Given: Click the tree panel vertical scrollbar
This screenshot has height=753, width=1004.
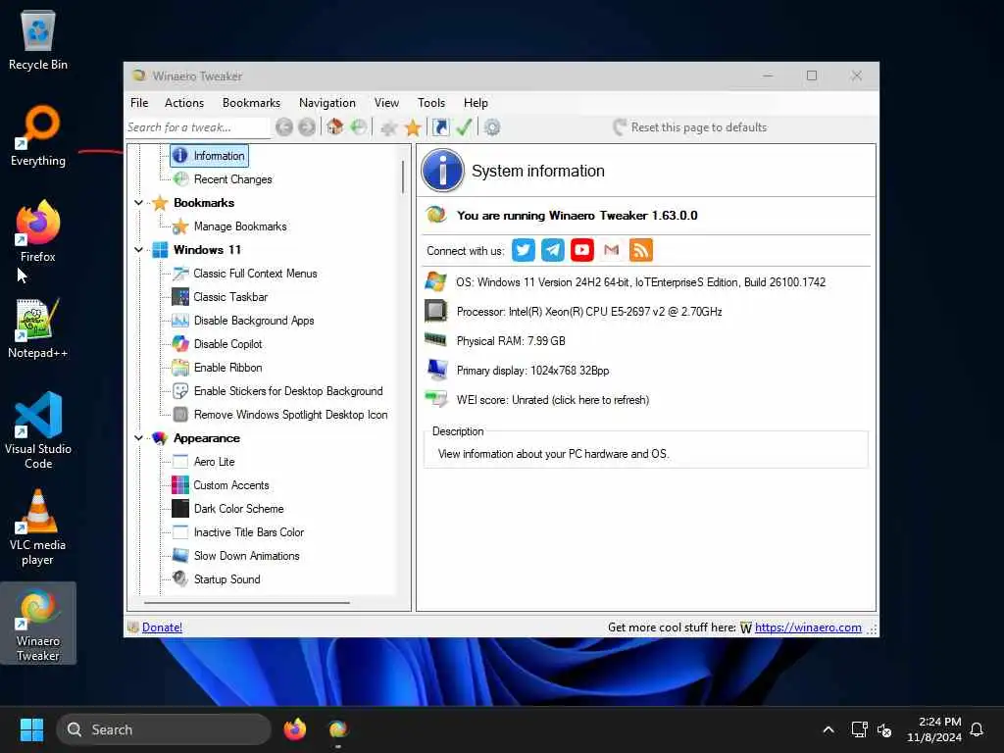Looking at the screenshot, I should 403,176.
